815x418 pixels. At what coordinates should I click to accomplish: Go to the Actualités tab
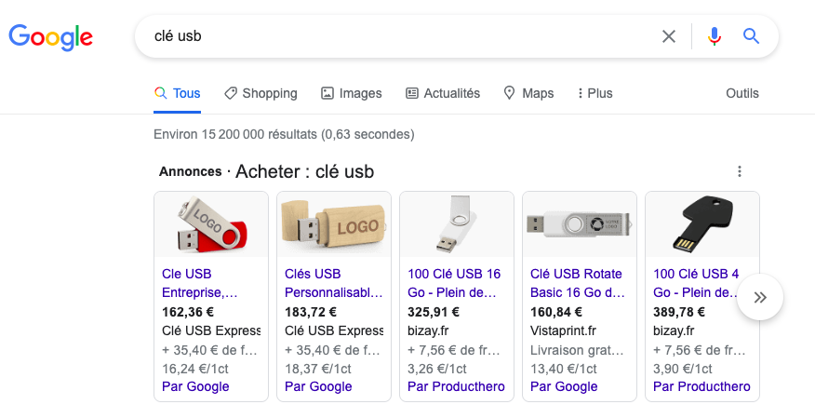[x=443, y=93]
